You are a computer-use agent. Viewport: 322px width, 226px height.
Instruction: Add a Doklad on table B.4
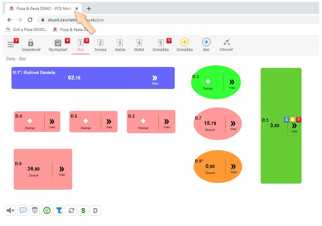30,122
